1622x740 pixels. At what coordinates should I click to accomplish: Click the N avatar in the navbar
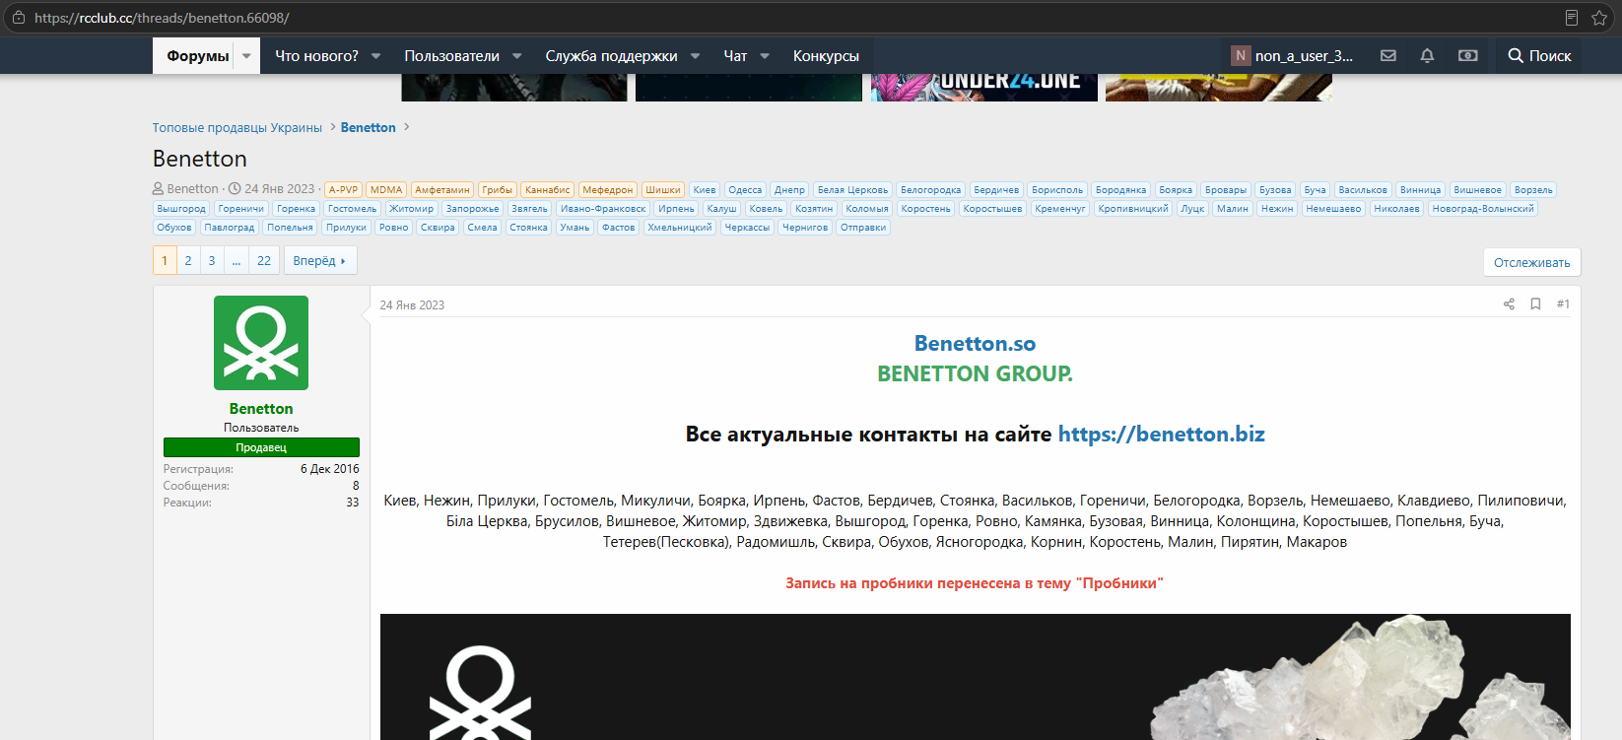(x=1241, y=56)
